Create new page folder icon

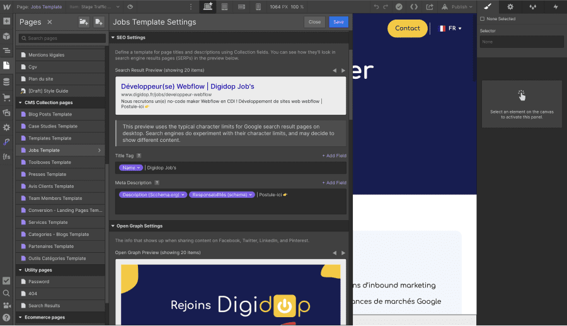click(x=84, y=22)
